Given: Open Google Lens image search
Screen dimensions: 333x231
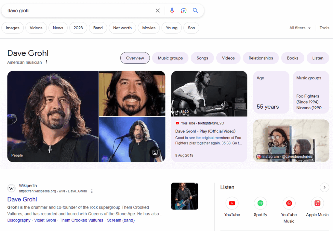Looking at the screenshot, I should [184, 10].
